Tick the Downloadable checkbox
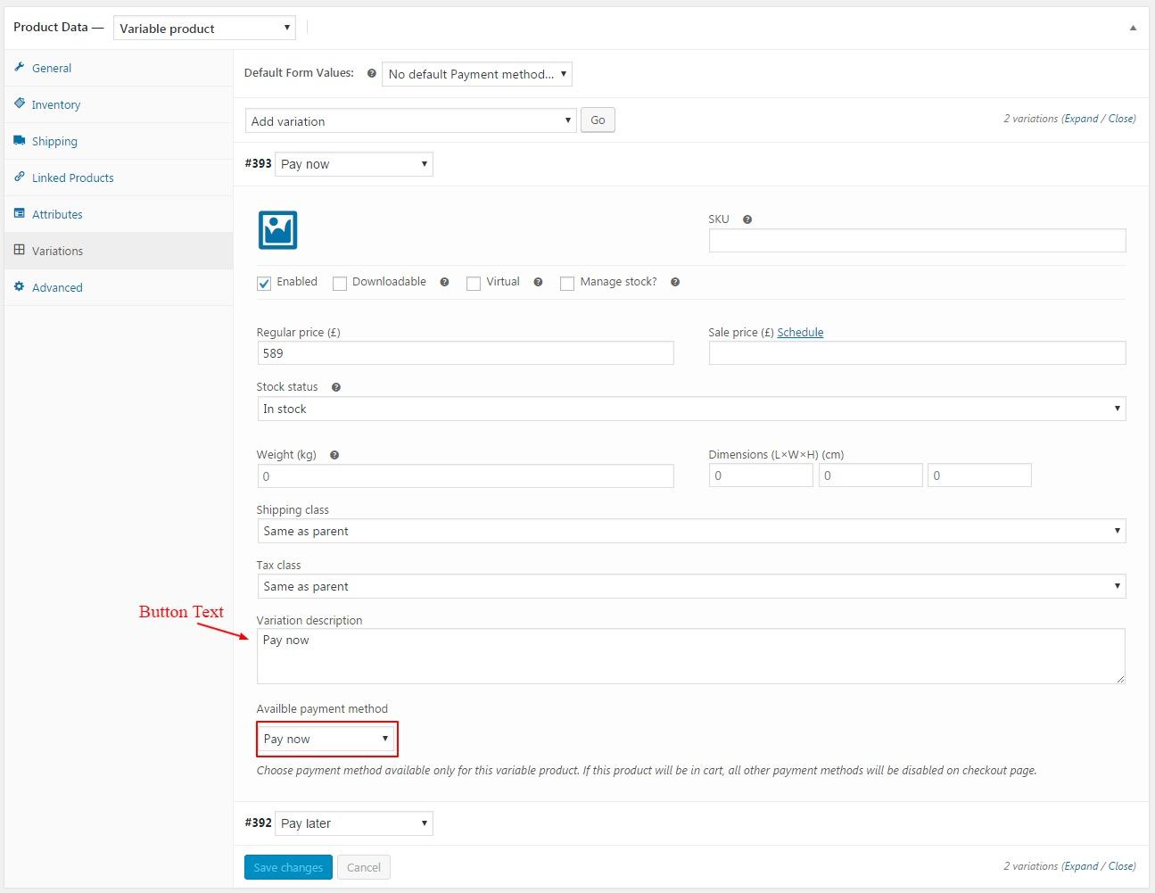Image resolution: width=1155 pixels, height=893 pixels. [340, 284]
